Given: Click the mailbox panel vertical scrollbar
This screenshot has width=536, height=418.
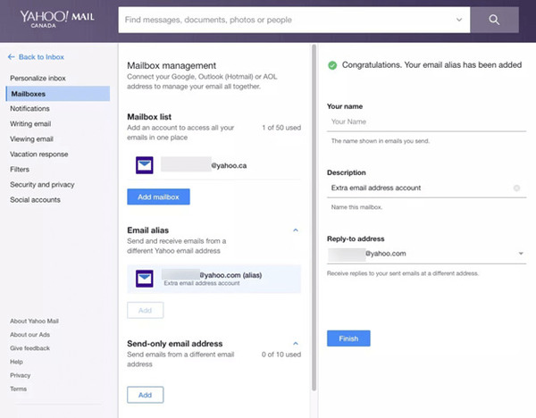Looking at the screenshot, I should point(314,217).
